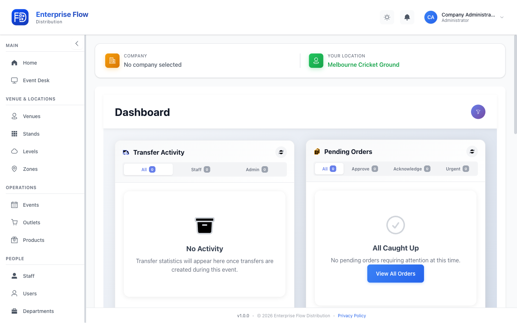Open the Event Desk menu label

pos(36,80)
